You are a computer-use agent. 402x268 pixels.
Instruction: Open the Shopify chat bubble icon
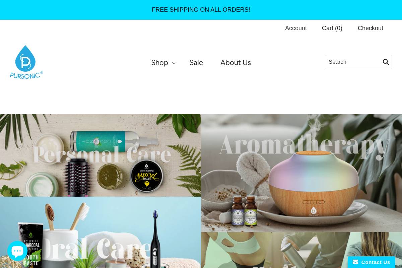17,251
